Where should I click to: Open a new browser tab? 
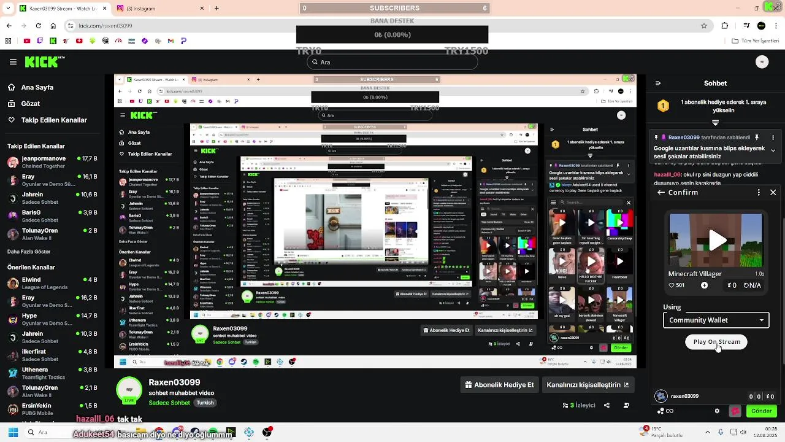216,9
